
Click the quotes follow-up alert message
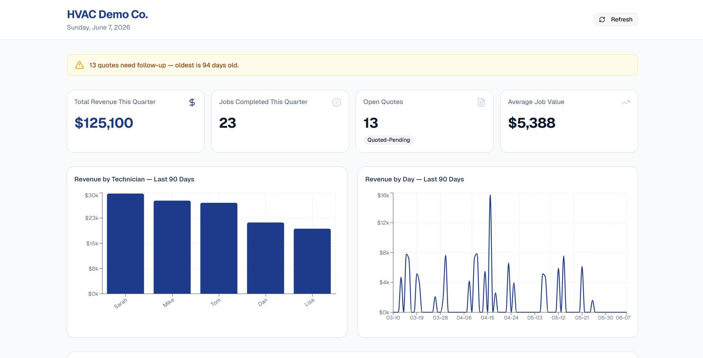coord(164,65)
